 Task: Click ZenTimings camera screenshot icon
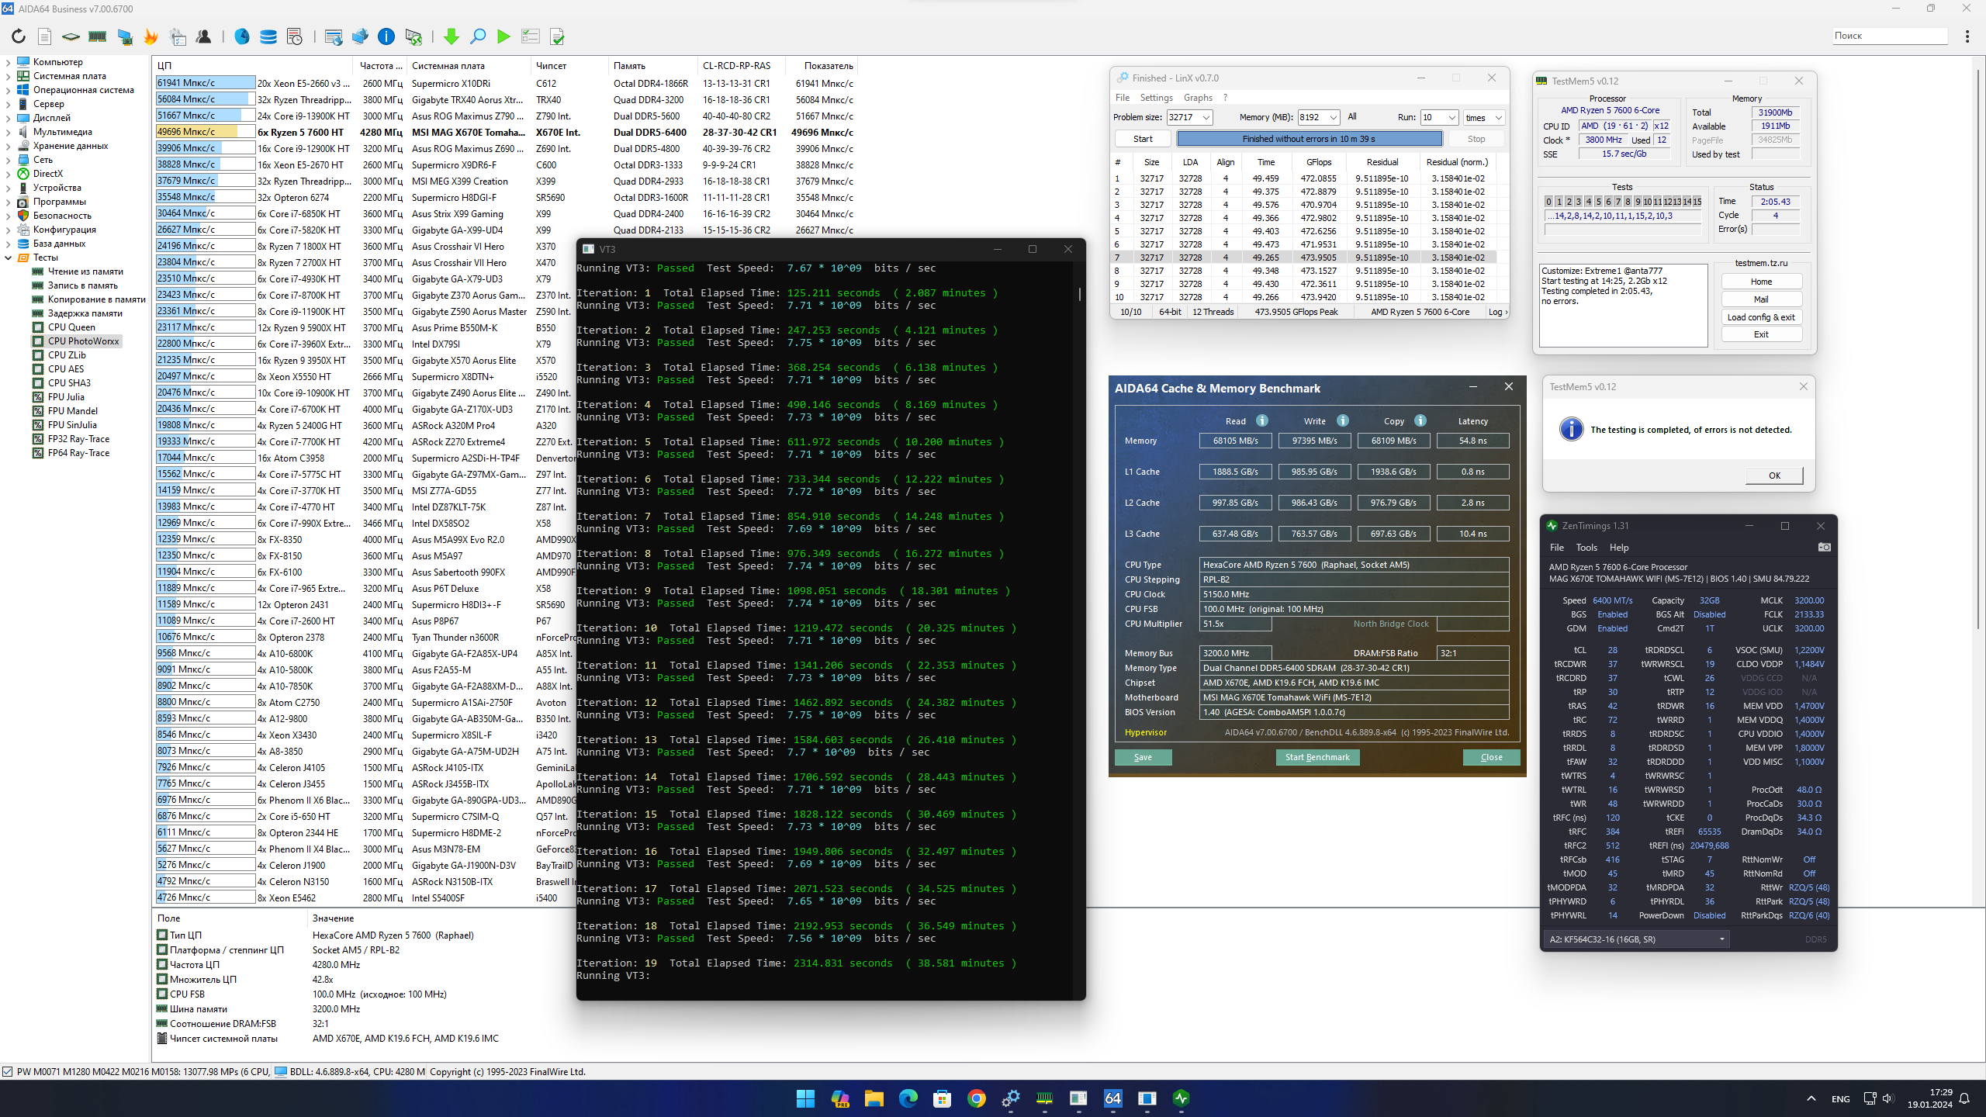[x=1824, y=548]
